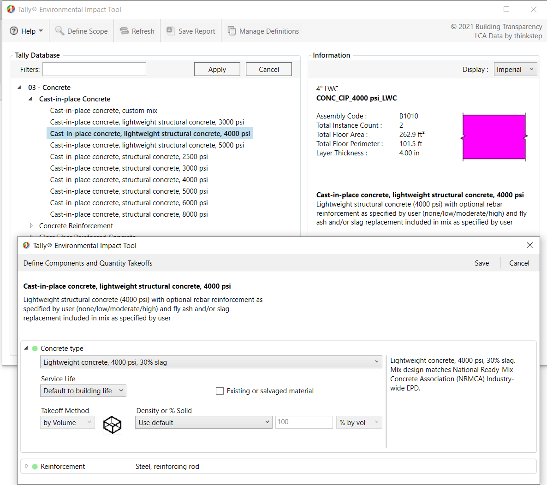Image resolution: width=547 pixels, height=485 pixels.
Task: Open the Service Life dropdown
Action: (x=83, y=391)
